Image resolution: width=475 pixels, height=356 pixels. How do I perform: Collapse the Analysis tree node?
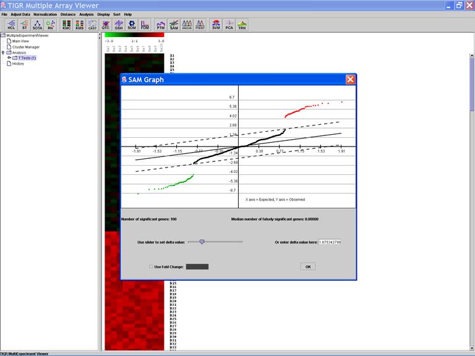point(3,53)
